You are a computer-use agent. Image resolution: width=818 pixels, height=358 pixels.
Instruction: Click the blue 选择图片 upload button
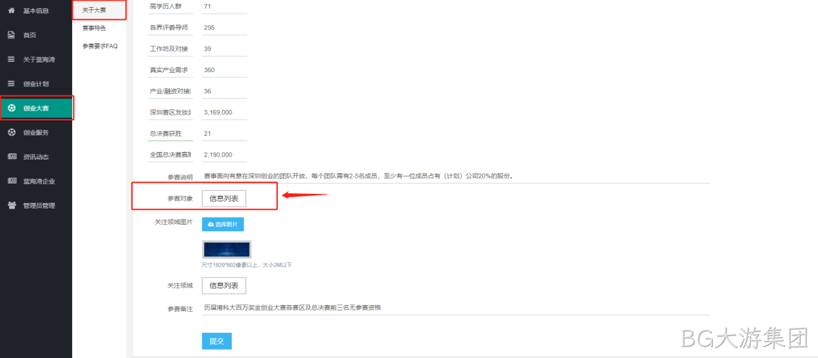pos(223,224)
